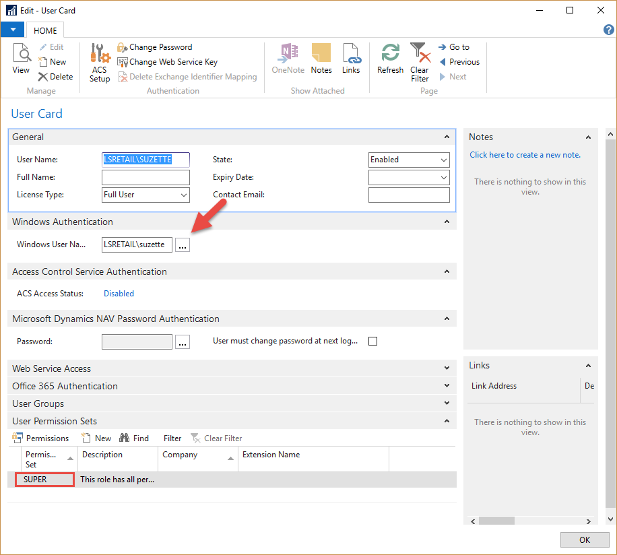Open the blue application menu dropdown
Image resolution: width=617 pixels, height=555 pixels.
13,30
